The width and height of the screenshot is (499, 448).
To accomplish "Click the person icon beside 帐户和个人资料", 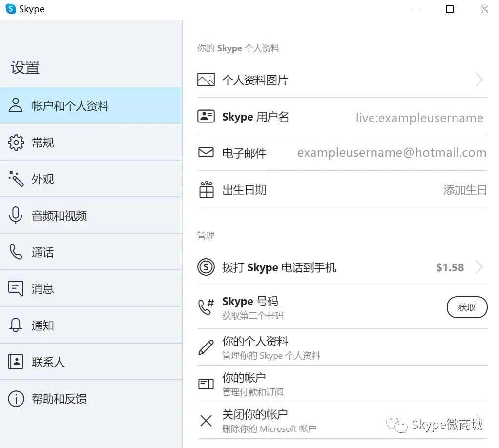I will pyautogui.click(x=16, y=105).
